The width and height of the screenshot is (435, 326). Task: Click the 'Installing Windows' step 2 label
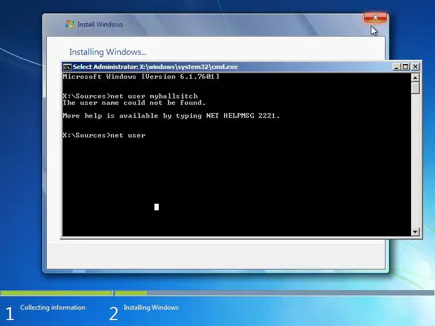[151, 308]
